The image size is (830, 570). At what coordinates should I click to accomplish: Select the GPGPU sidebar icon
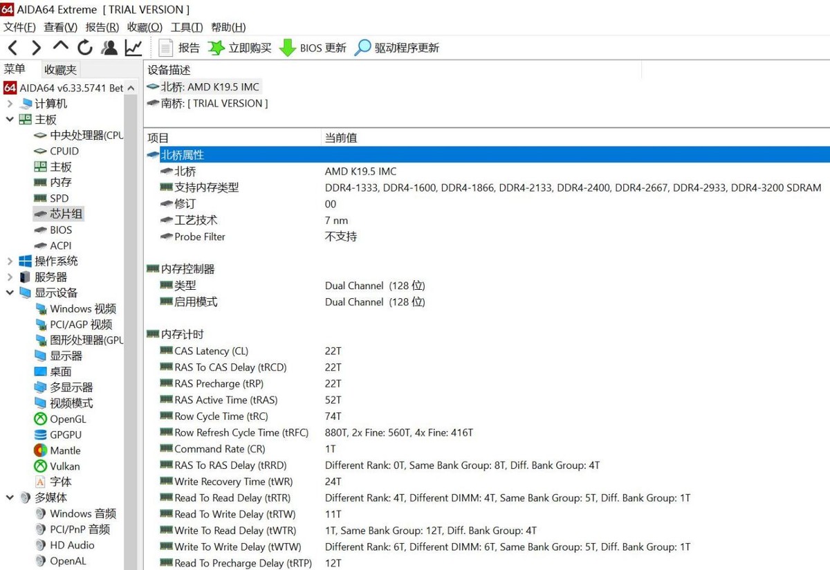click(41, 434)
